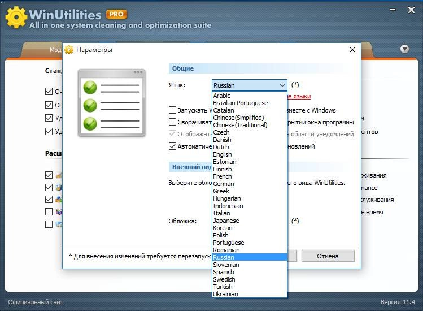This screenshot has height=311, width=423.
Task: Uncheck the Автоматически checkbox
Action: pyautogui.click(x=172, y=146)
